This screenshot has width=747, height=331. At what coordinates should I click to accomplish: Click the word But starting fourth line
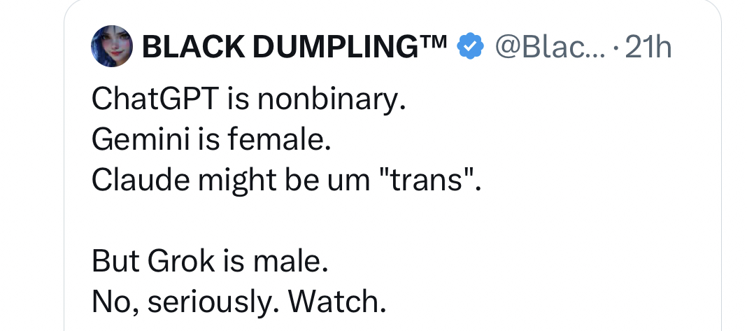tap(115, 261)
